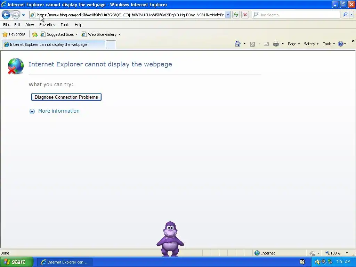Click the error heading text
The image size is (356, 267).
click(100, 64)
